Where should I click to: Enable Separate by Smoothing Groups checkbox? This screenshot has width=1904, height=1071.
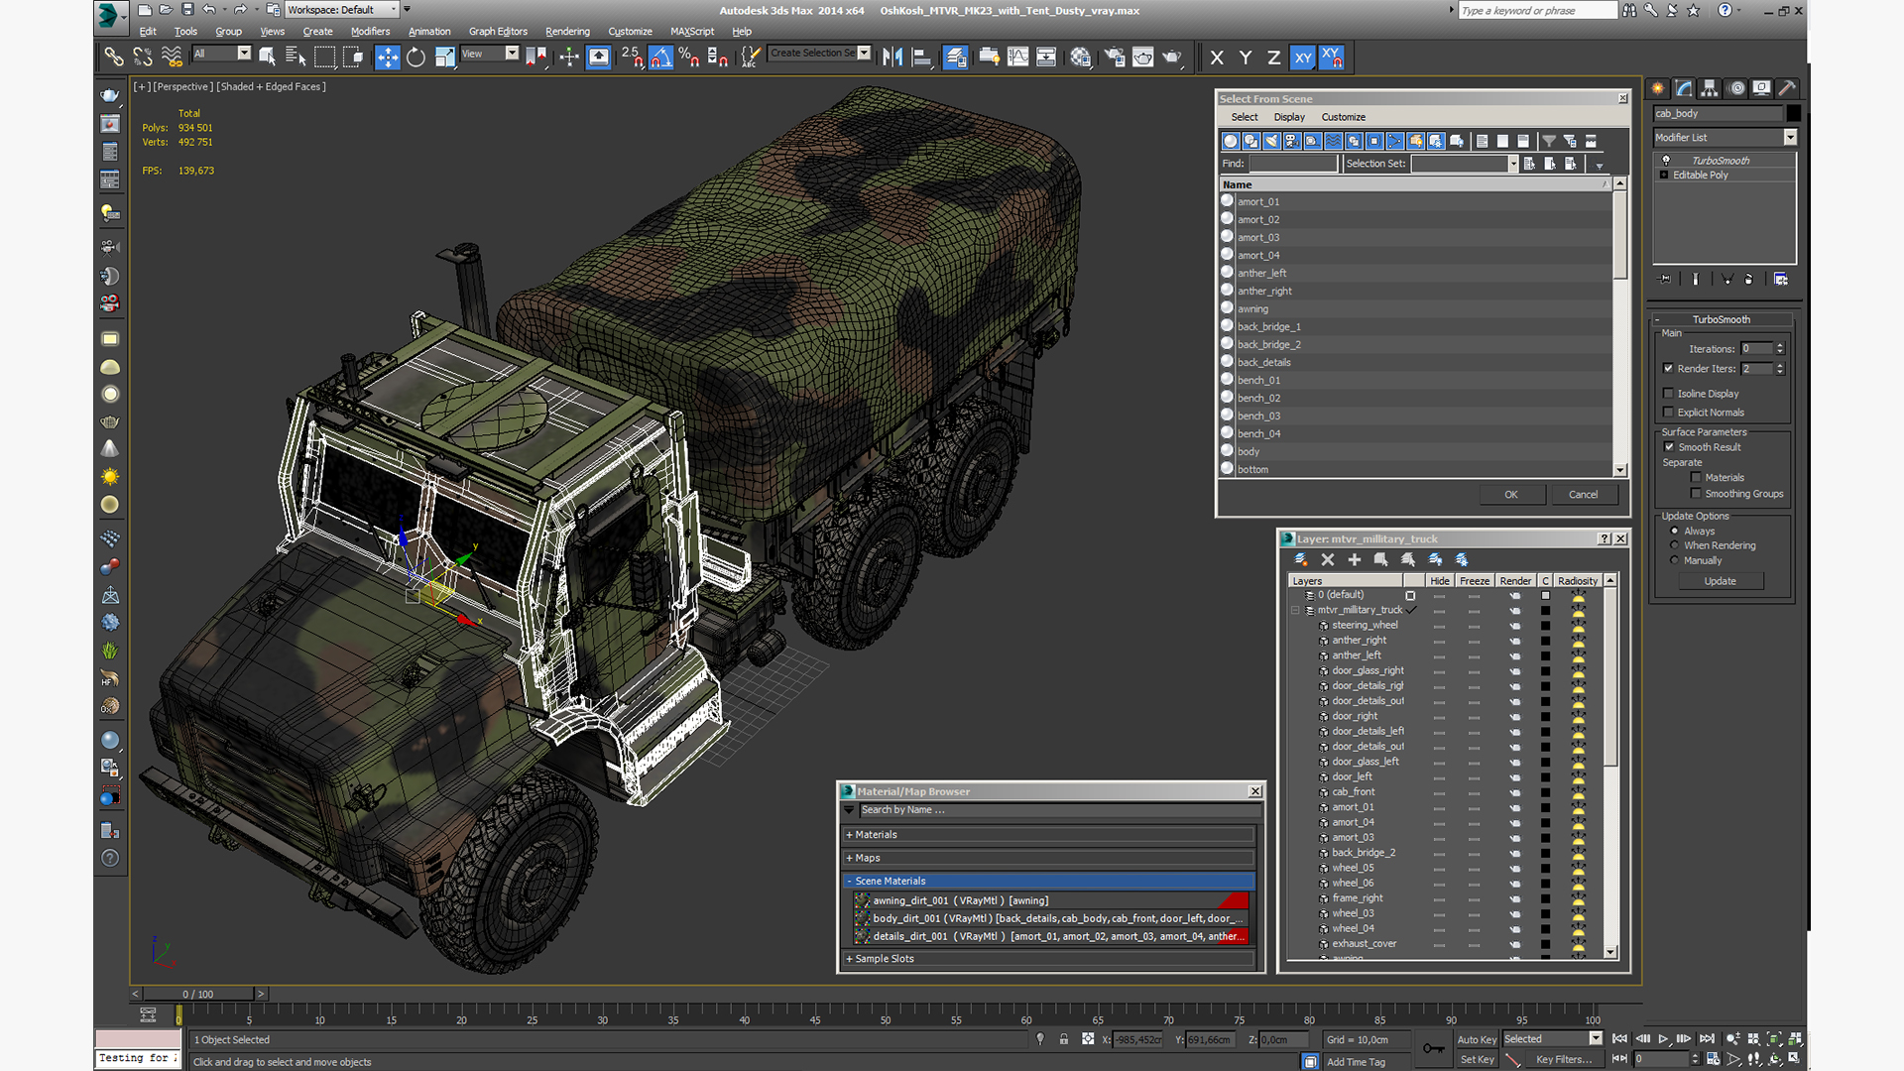pos(1696,494)
